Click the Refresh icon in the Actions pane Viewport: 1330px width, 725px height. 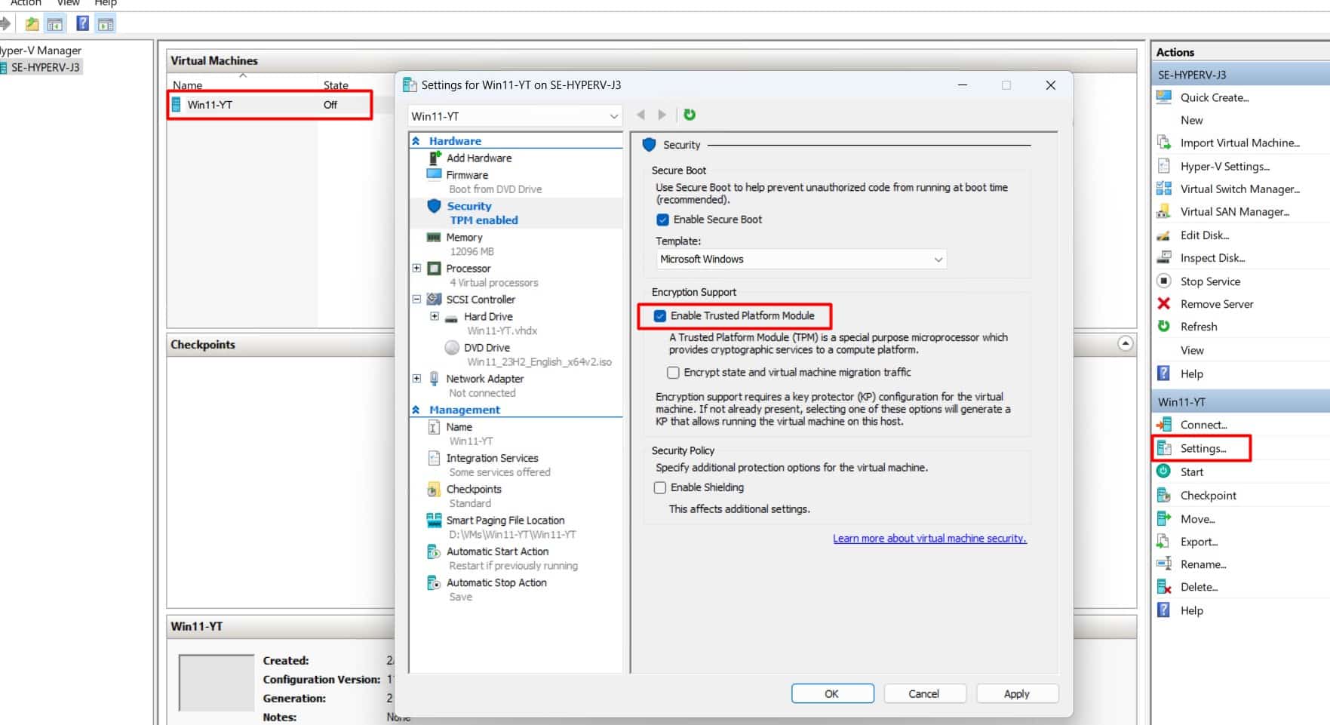click(x=1166, y=327)
